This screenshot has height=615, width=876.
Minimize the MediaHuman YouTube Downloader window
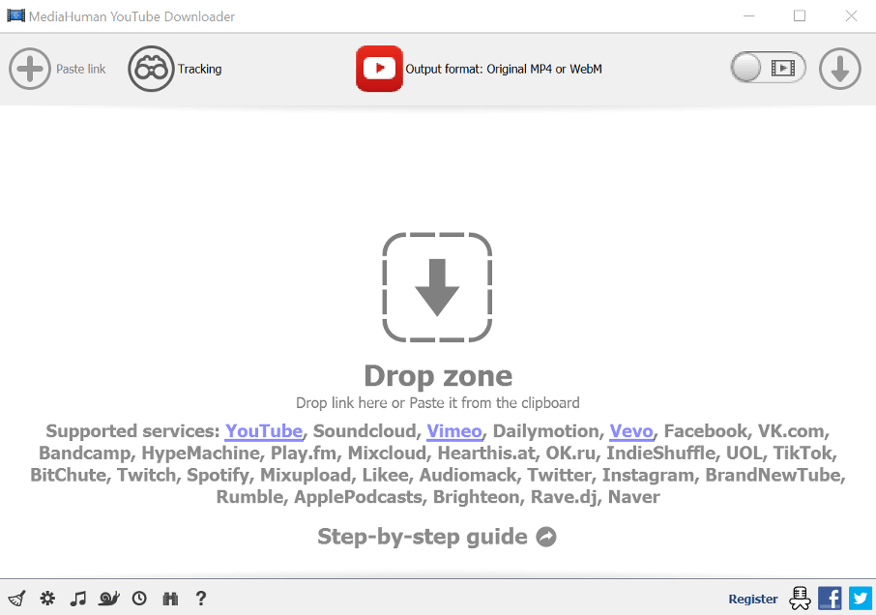(x=748, y=15)
